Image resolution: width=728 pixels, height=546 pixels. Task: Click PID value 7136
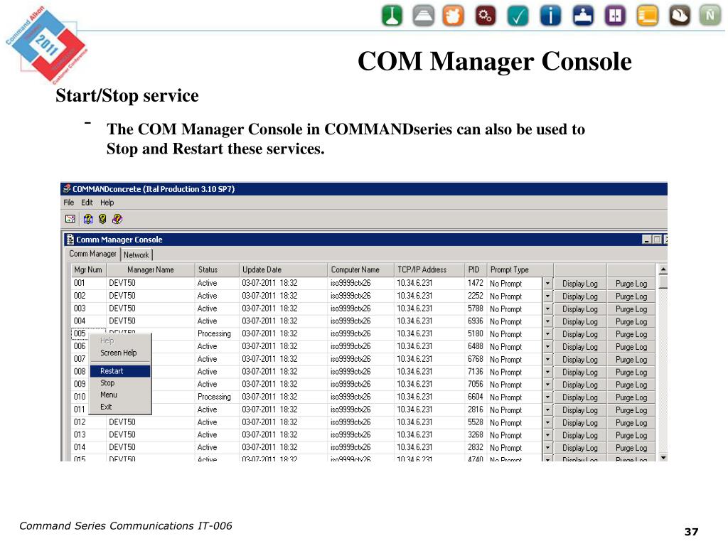tap(476, 371)
